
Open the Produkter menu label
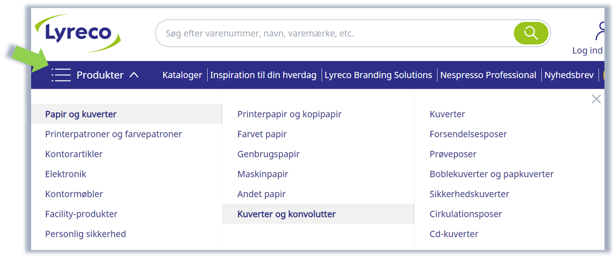100,75
